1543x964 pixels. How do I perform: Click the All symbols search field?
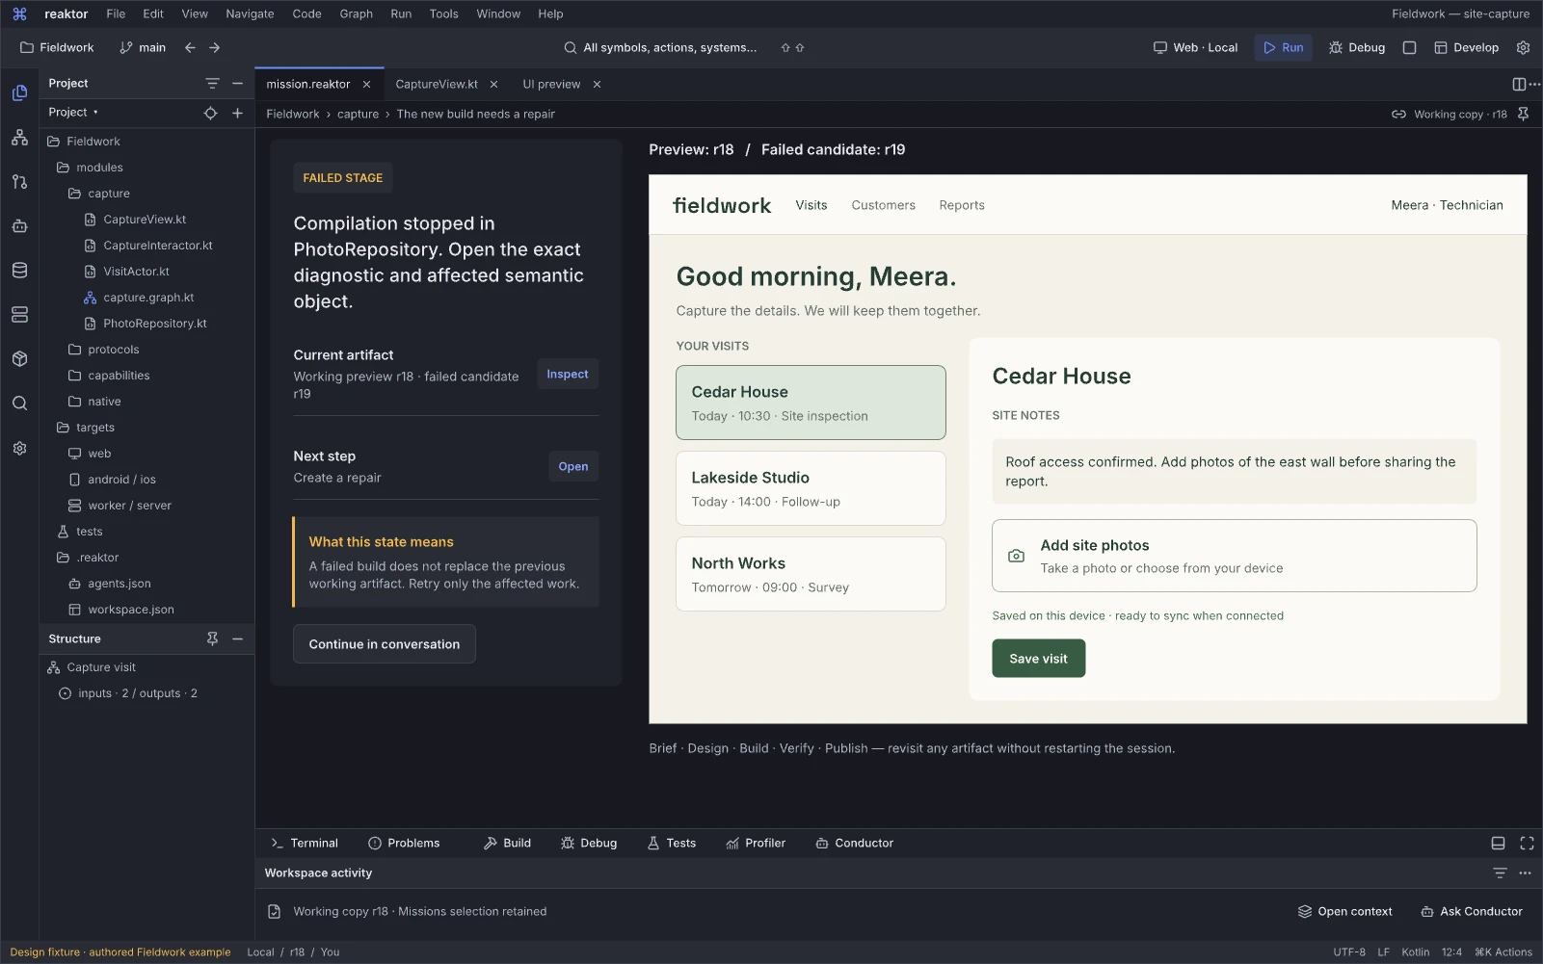[x=661, y=47]
